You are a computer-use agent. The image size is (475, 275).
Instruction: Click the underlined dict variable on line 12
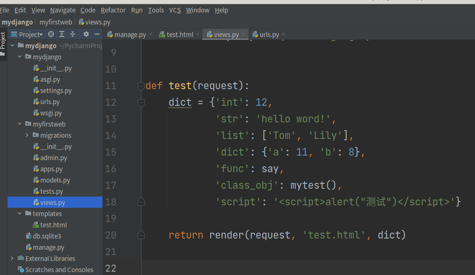pos(180,102)
